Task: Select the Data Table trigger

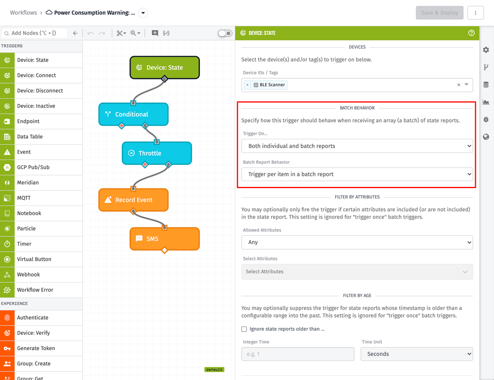Action: (41, 136)
